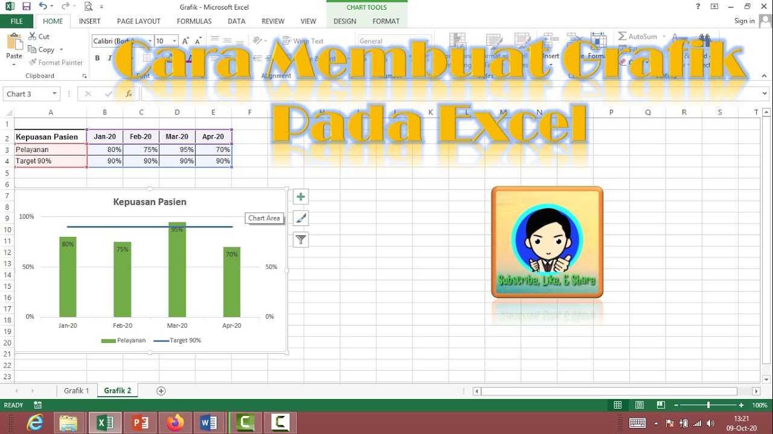Select cell A2 Kepuasan Pasien
The image size is (773, 434).
pos(51,137)
